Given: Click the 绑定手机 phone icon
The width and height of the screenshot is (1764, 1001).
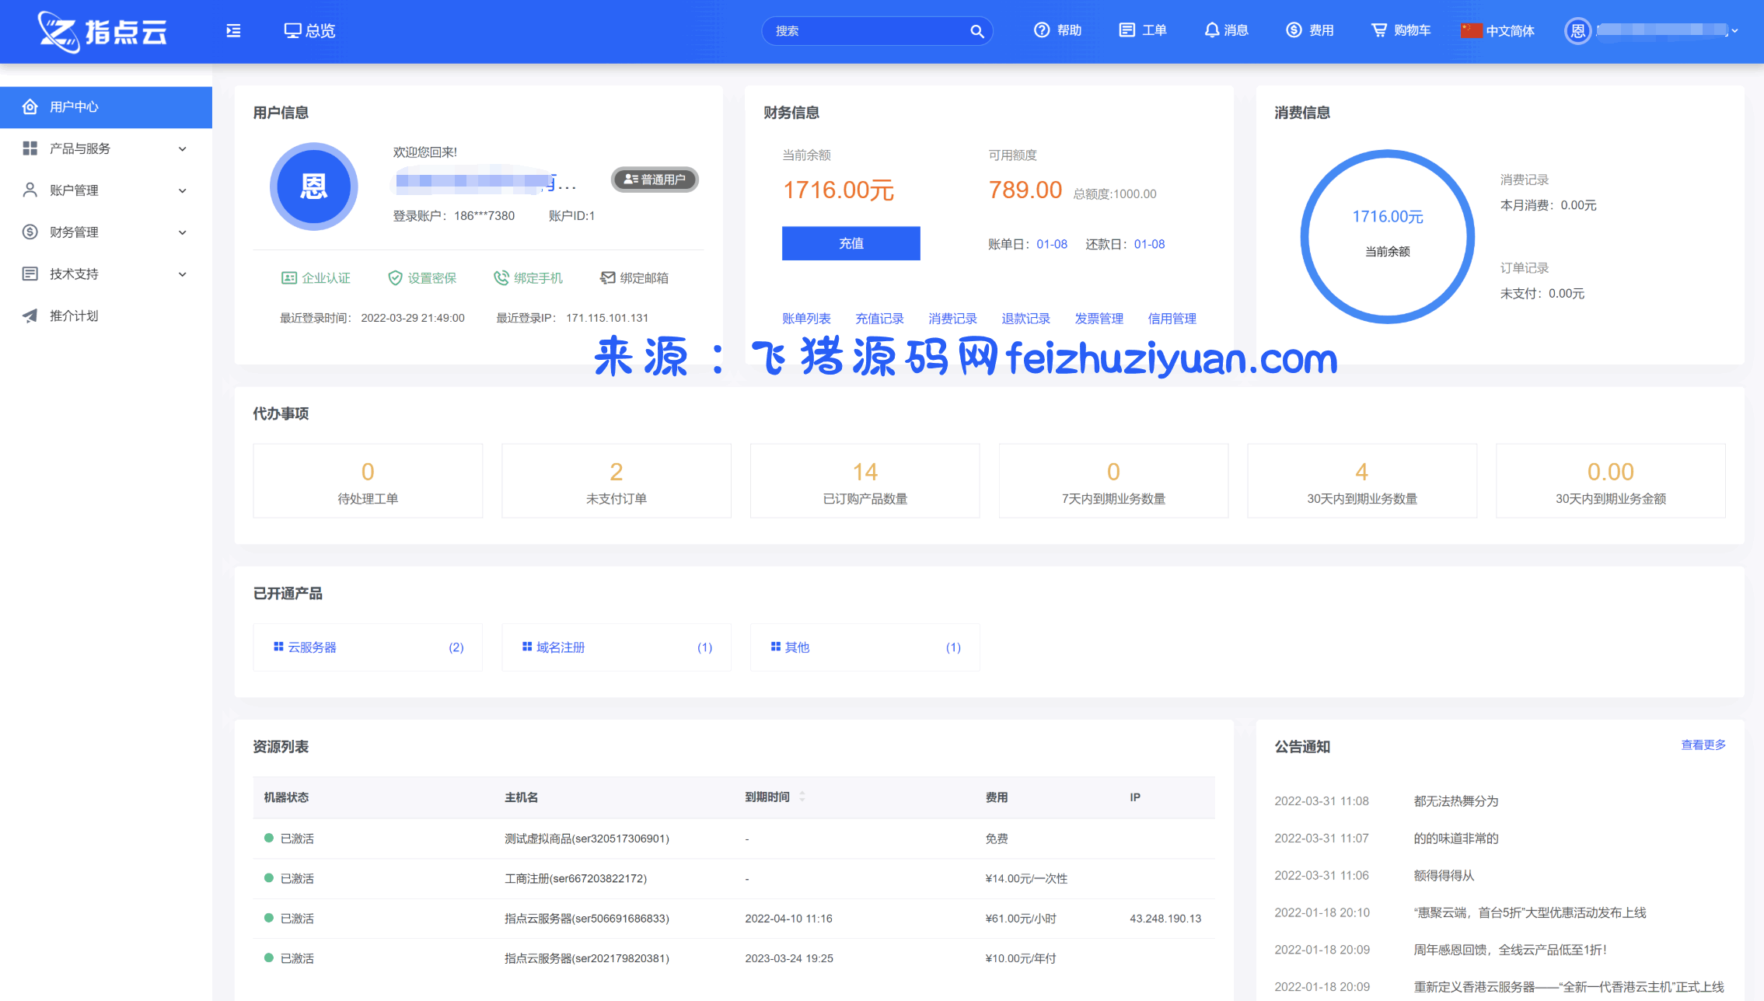Looking at the screenshot, I should [x=501, y=278].
